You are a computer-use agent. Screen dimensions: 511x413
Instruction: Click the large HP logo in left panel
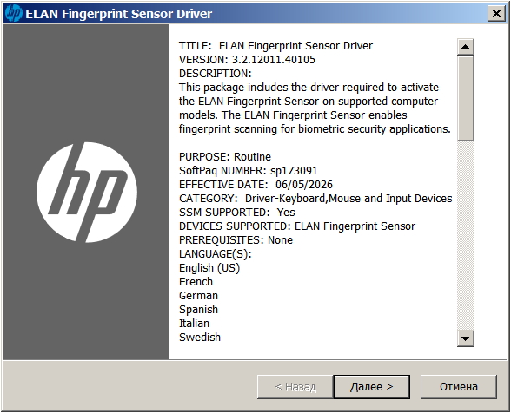(x=87, y=193)
